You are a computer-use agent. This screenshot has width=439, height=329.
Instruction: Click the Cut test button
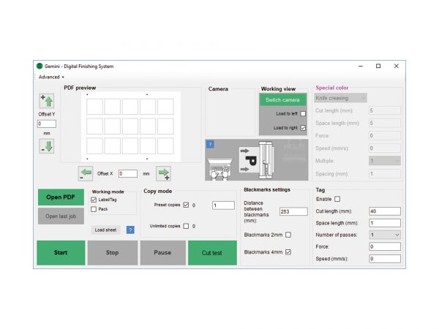tap(211, 252)
